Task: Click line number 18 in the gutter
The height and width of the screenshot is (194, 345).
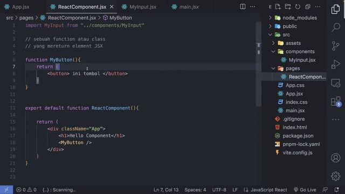Action: [12, 142]
